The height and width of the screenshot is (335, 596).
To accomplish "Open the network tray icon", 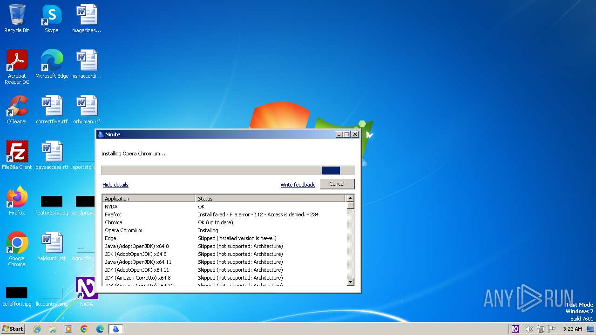I will click(541, 329).
